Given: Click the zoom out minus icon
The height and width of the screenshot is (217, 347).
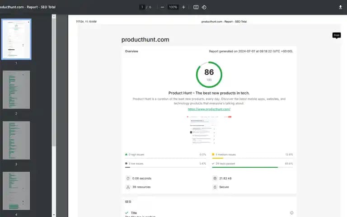Looking at the screenshot, I should click(x=162, y=7).
